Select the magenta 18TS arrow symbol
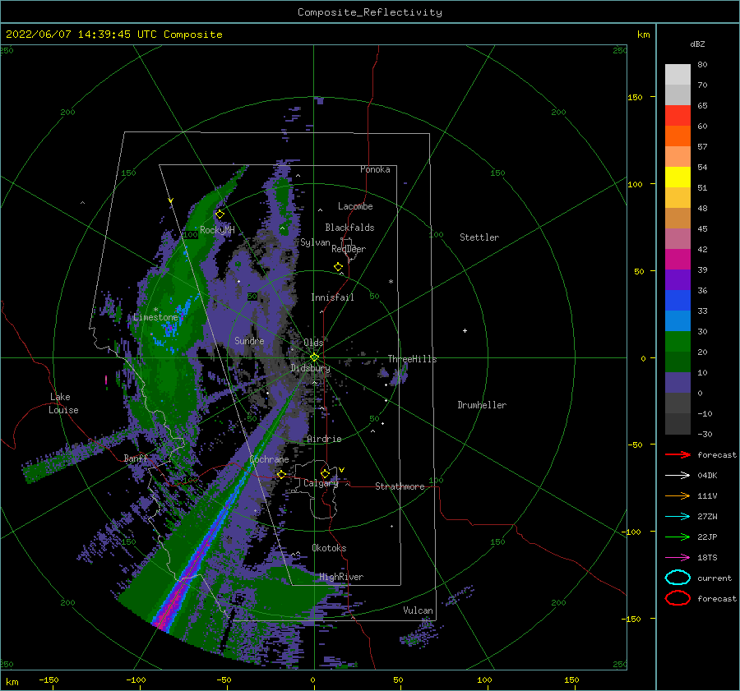 point(678,558)
